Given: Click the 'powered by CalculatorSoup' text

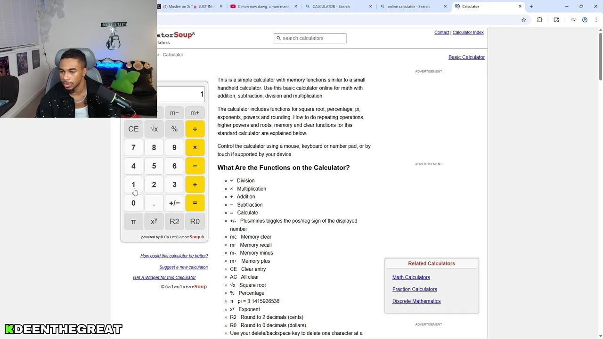Looking at the screenshot, I should 172,237.
